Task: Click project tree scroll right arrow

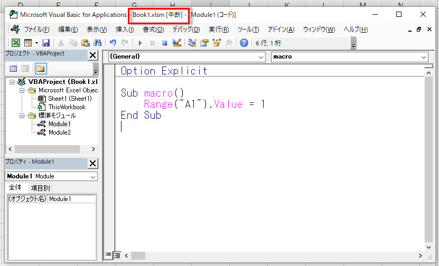Action: [94, 149]
